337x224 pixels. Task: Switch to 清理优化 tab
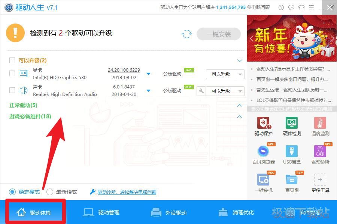coord(236,212)
